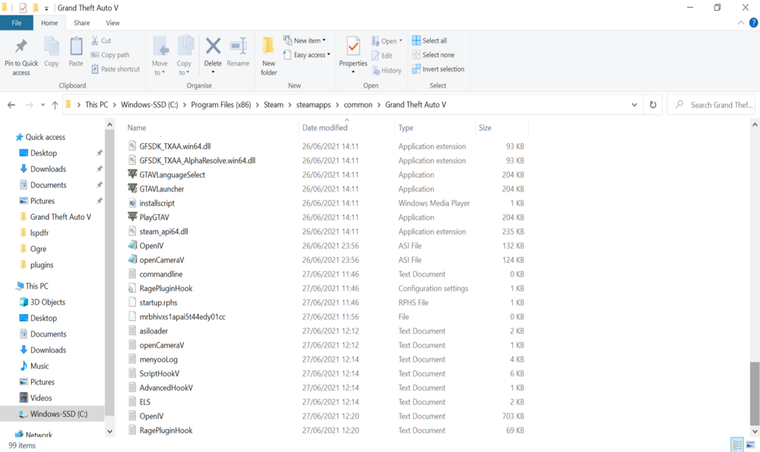Clear selection with Select none

(433, 55)
